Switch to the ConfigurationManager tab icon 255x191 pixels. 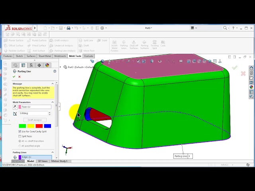[31, 65]
